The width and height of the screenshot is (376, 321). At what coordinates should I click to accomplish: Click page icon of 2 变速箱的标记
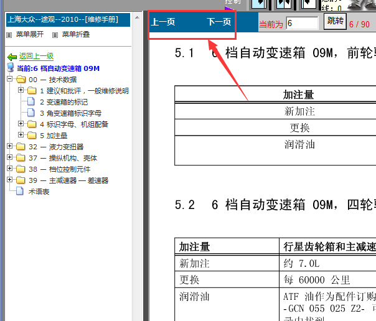tap(31, 101)
